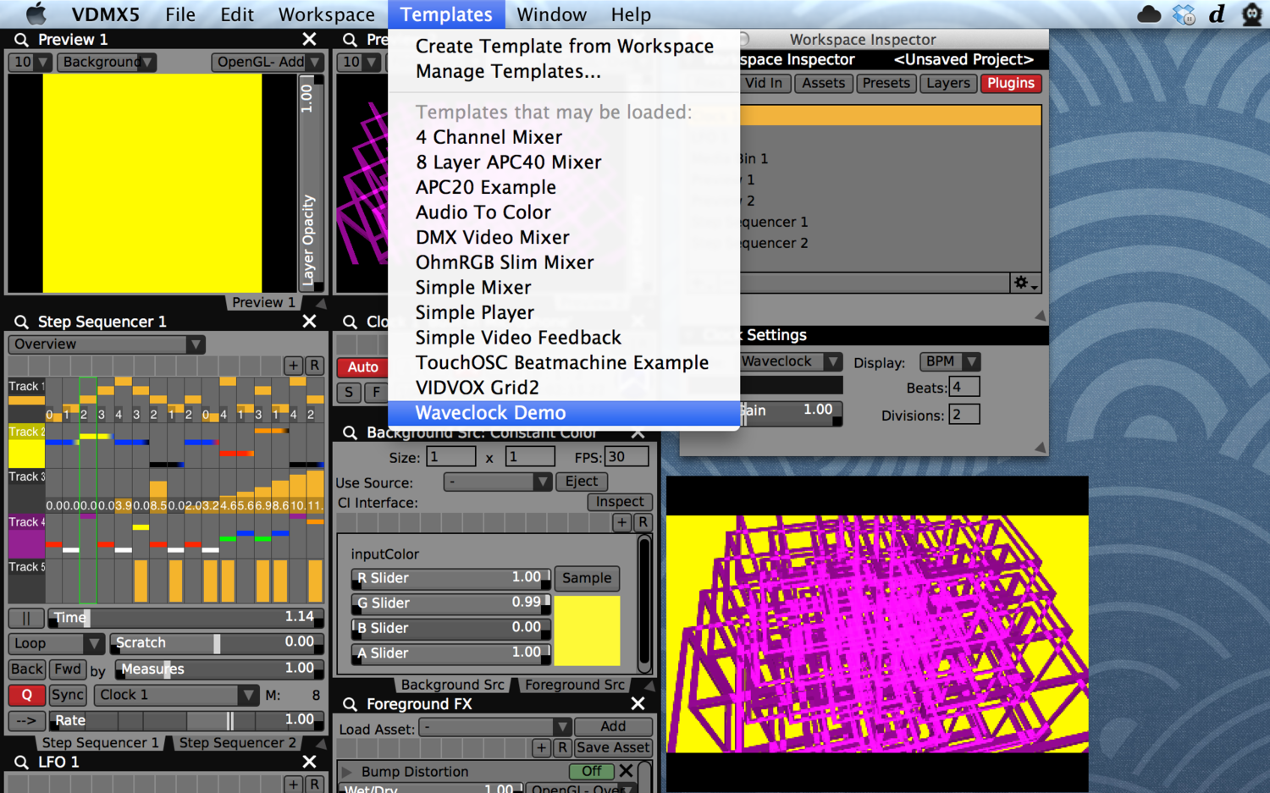This screenshot has height=793, width=1270.
Task: Click magnifier icon in Foreground FX panel
Action: 350,704
